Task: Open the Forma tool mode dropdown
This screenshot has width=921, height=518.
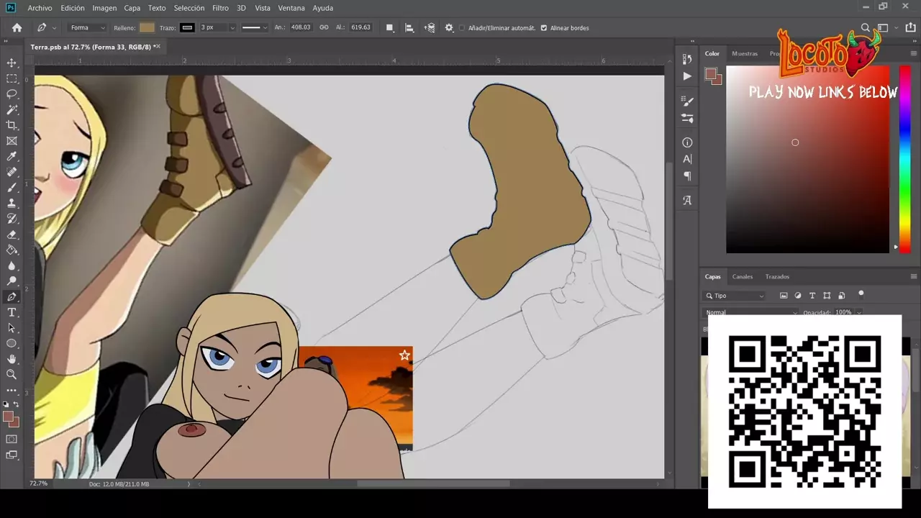Action: click(87, 28)
